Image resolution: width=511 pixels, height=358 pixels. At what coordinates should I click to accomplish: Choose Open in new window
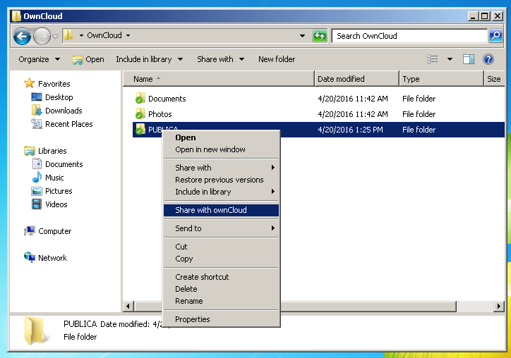pyautogui.click(x=222, y=149)
